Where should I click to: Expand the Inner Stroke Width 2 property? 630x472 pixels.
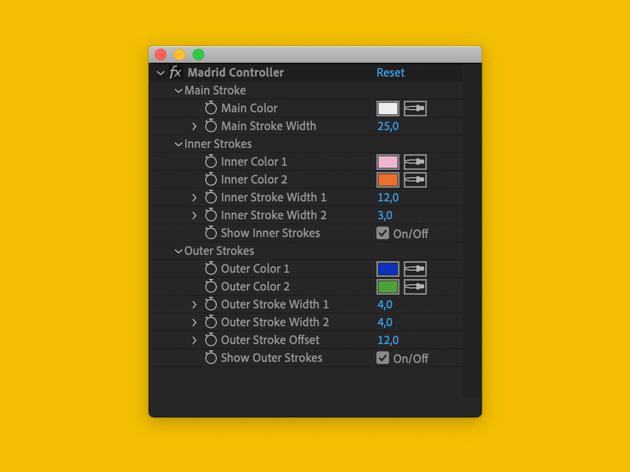(x=195, y=215)
